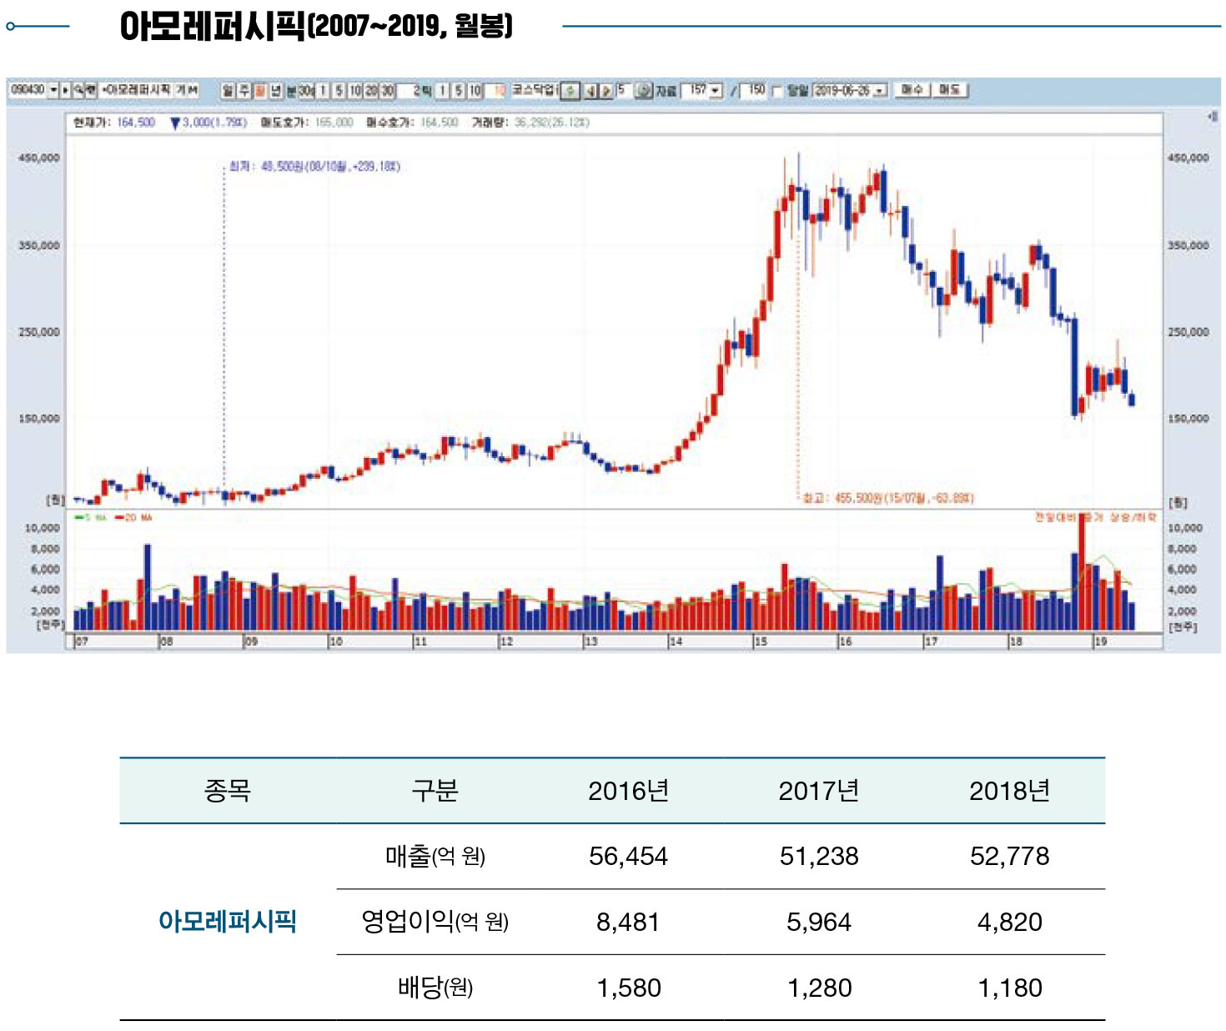Click the 090430 stock code field
The height and width of the screenshot is (1031, 1226).
point(28,89)
